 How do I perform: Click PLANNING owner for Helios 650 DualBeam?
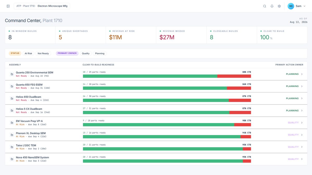(292, 98)
